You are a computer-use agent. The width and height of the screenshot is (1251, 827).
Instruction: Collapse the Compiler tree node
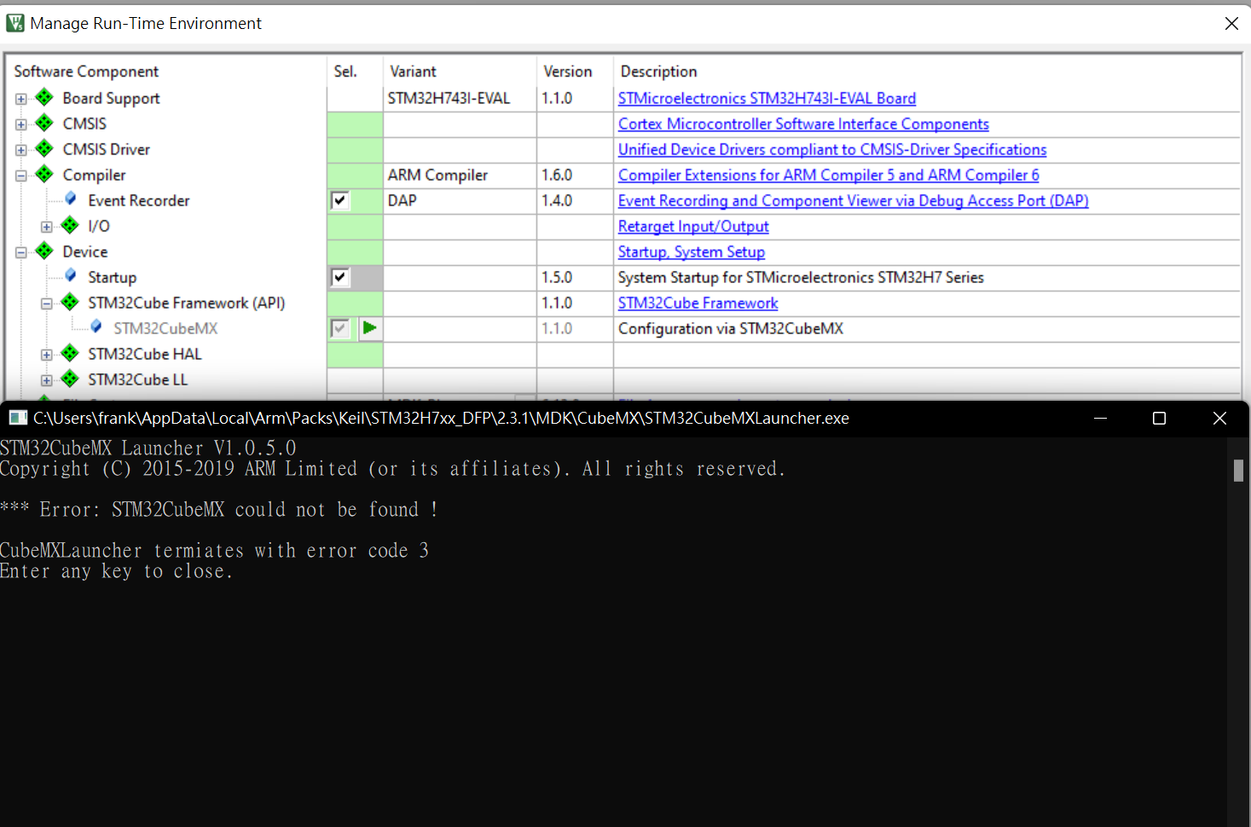coord(20,176)
